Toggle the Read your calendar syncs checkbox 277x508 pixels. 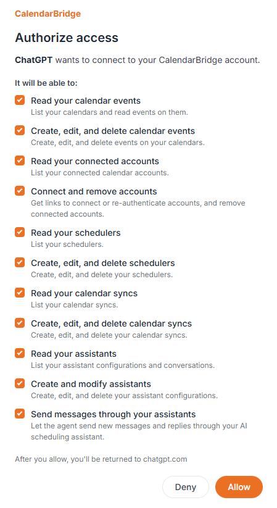click(20, 293)
